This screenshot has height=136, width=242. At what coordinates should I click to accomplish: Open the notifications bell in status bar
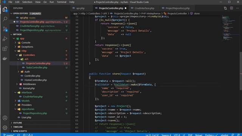pyautogui.click(x=239, y=135)
